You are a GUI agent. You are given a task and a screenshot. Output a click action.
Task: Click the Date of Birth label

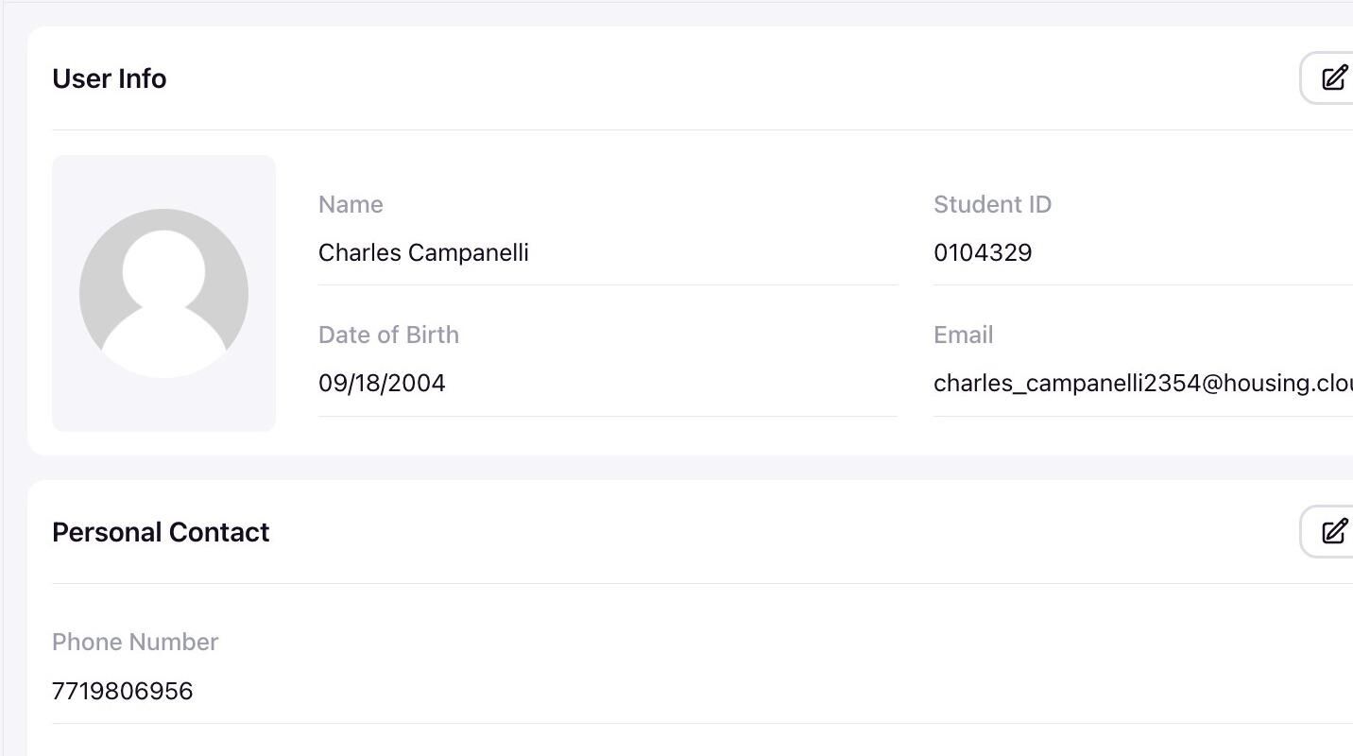click(x=388, y=335)
